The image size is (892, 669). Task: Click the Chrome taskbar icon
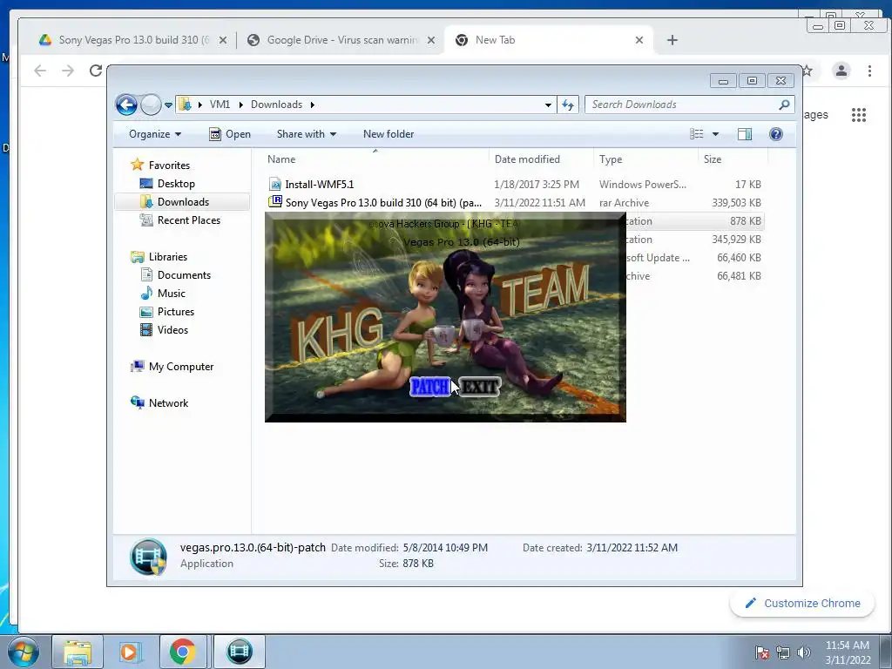pos(183,652)
